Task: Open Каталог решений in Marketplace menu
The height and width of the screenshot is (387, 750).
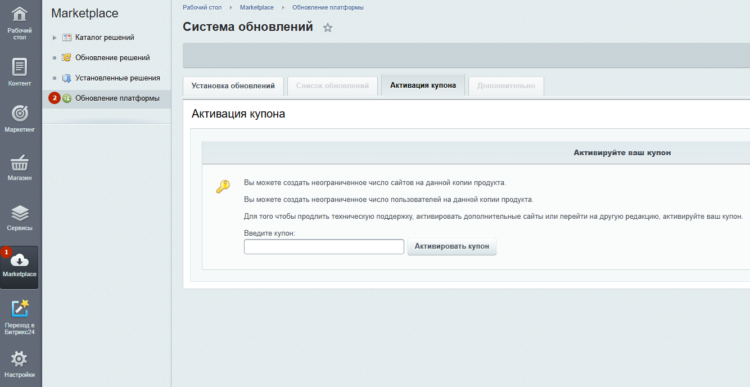Action: (x=105, y=38)
